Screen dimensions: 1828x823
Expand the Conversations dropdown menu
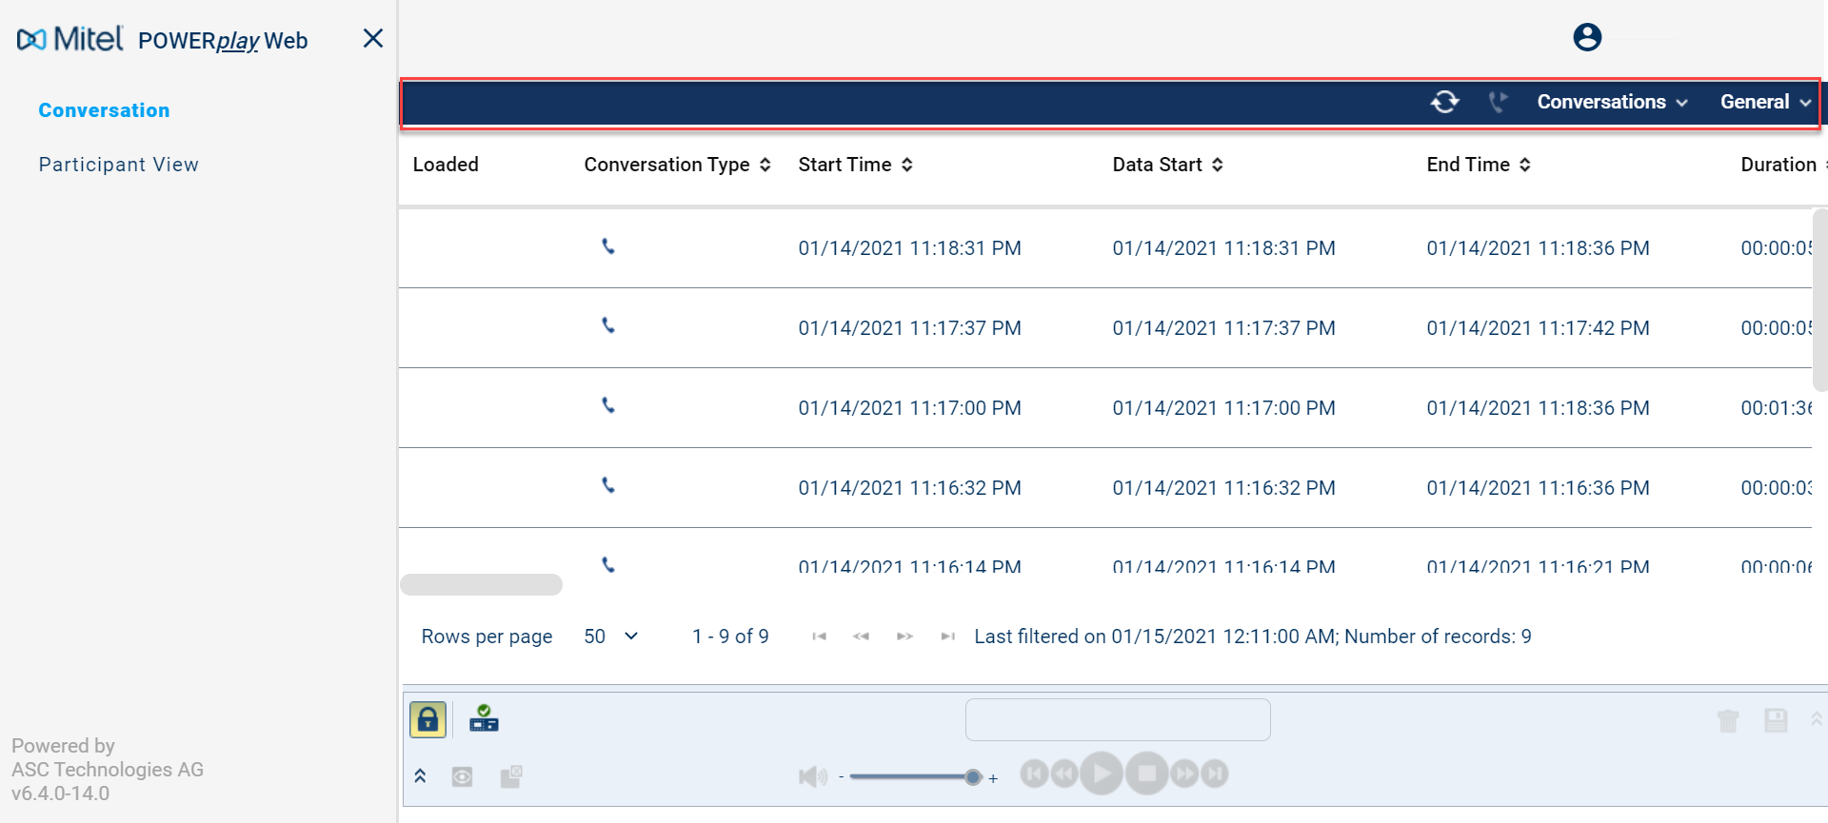coord(1611,102)
